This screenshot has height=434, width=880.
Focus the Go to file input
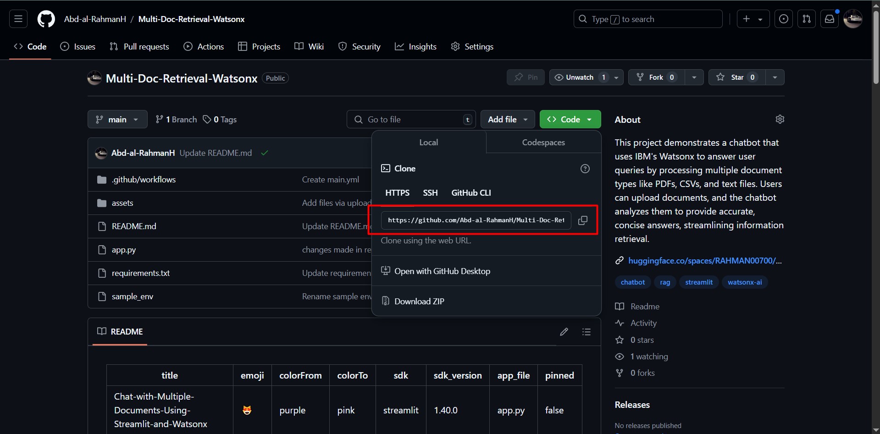pyautogui.click(x=411, y=119)
